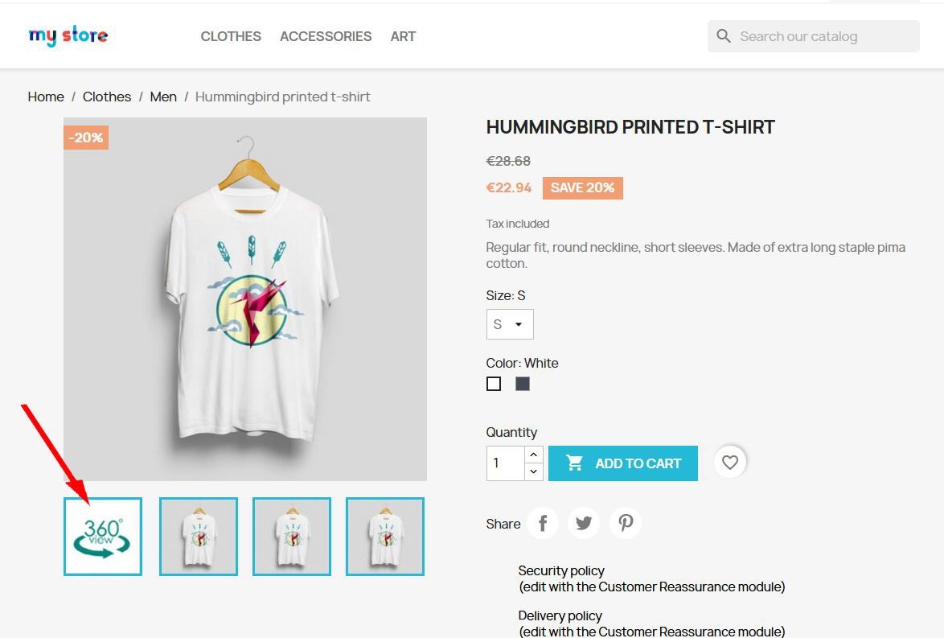Select the dark gray color swatch
This screenshot has width=944, height=638.
[523, 384]
